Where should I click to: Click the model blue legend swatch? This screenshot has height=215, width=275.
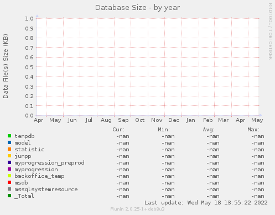pos(9,142)
